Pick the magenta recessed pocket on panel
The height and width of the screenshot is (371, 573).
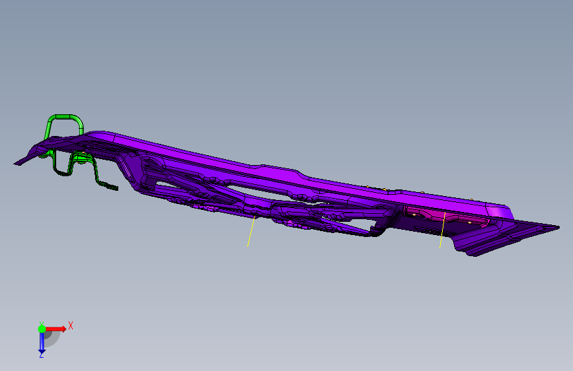pyautogui.click(x=446, y=216)
